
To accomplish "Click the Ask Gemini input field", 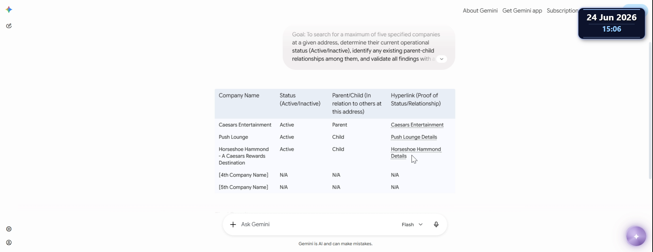I will click(x=316, y=224).
